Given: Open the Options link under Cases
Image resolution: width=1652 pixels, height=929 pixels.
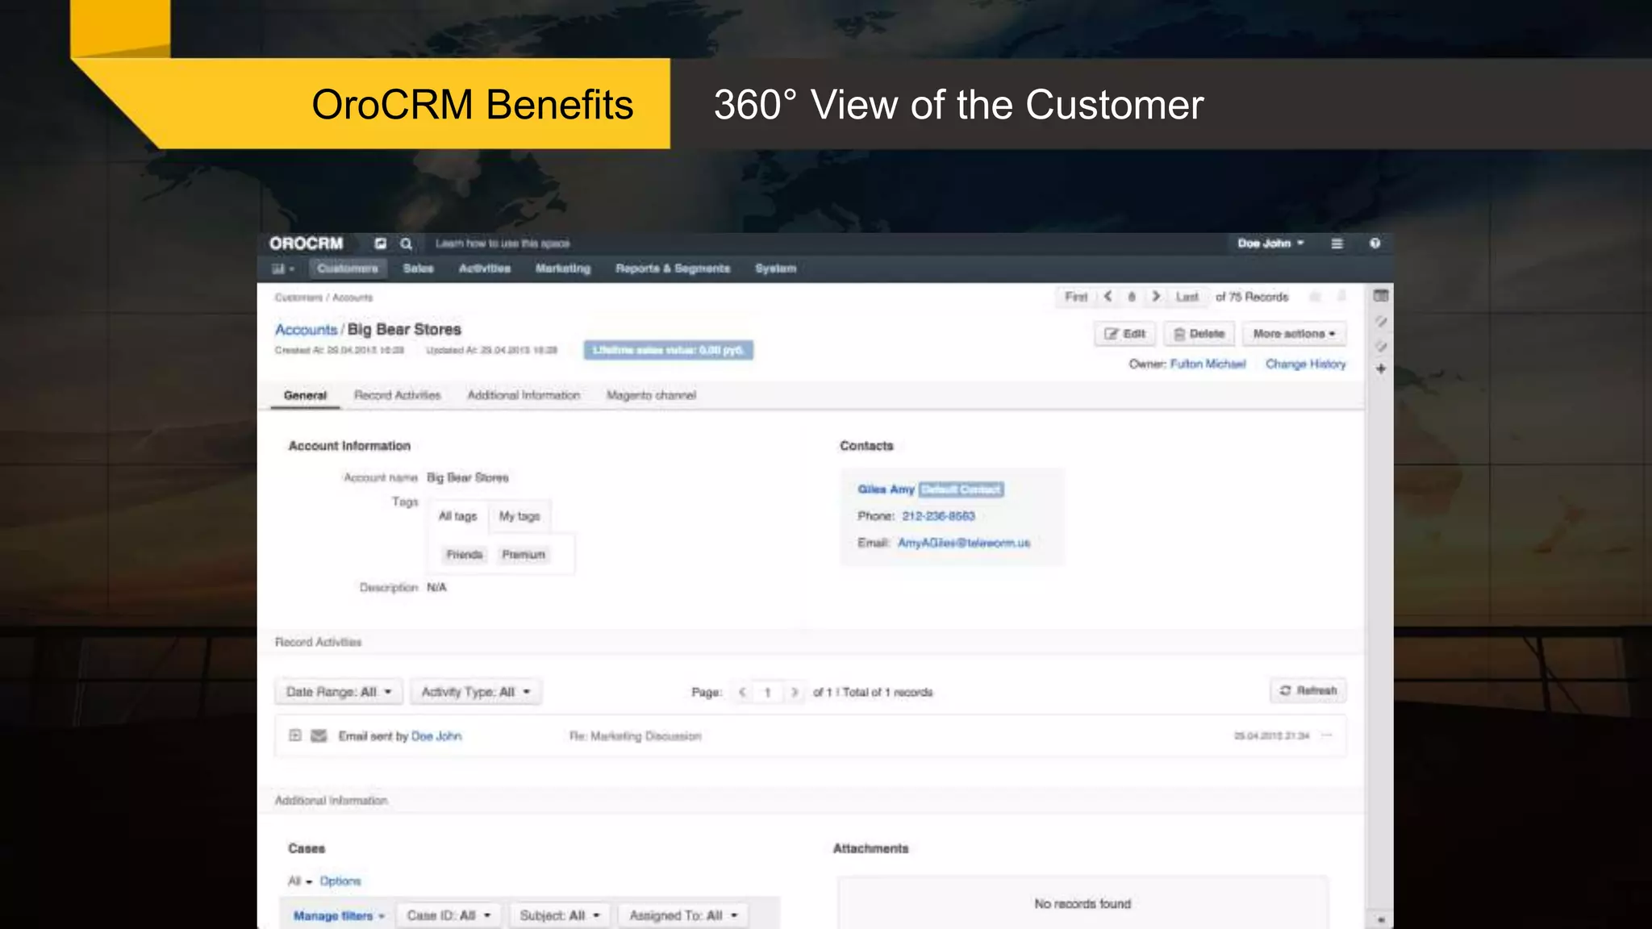Looking at the screenshot, I should [x=340, y=881].
